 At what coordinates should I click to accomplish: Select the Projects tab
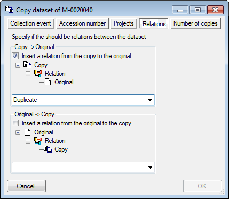coord(124,23)
